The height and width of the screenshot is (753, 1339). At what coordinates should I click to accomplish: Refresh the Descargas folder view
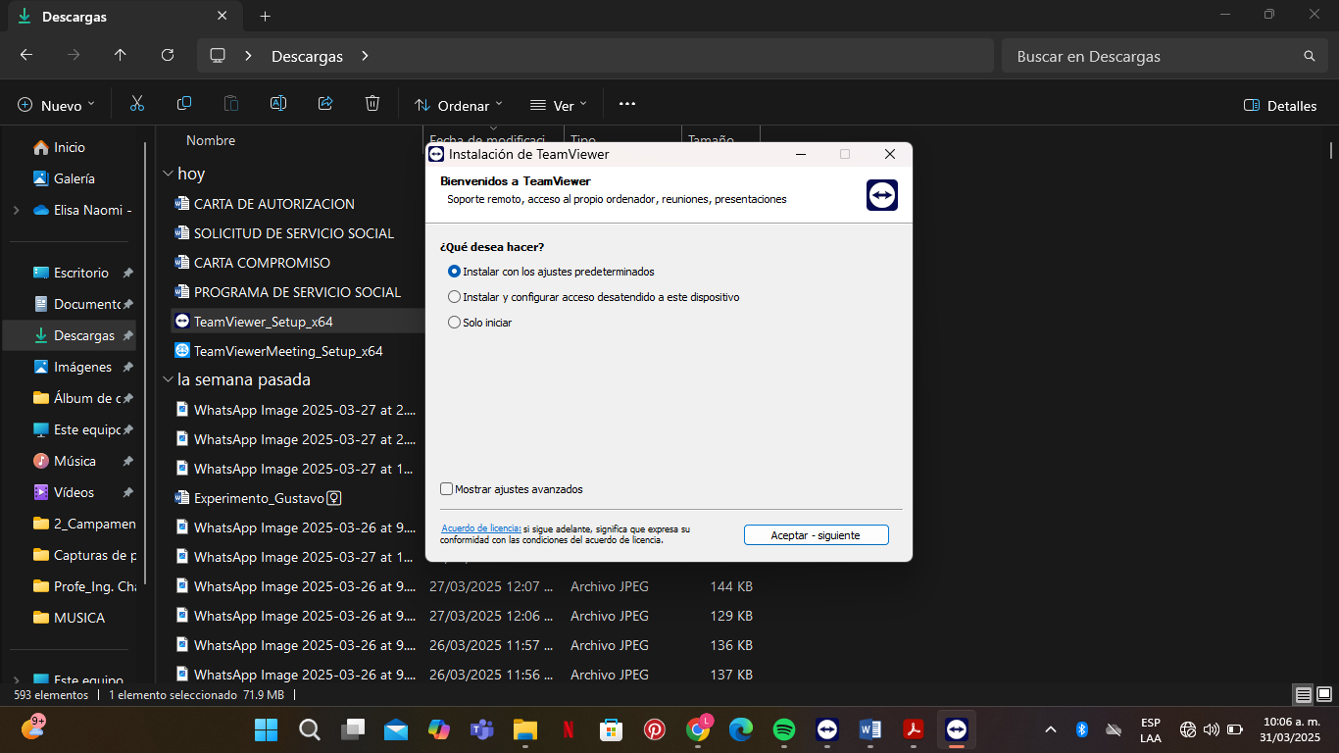[168, 55]
